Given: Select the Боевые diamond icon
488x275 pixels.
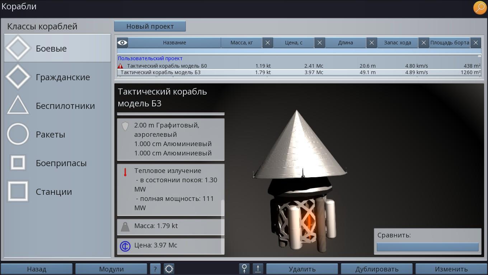Looking at the screenshot, I should (18, 48).
